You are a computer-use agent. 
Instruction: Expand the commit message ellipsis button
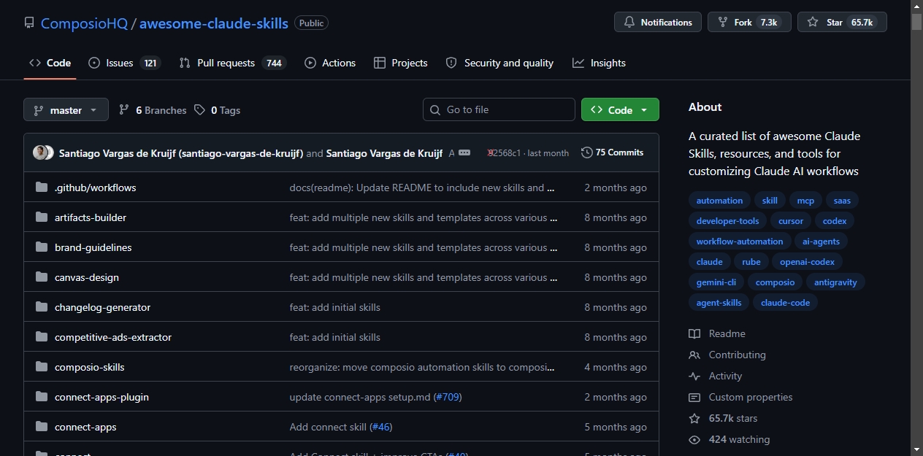[x=464, y=152]
